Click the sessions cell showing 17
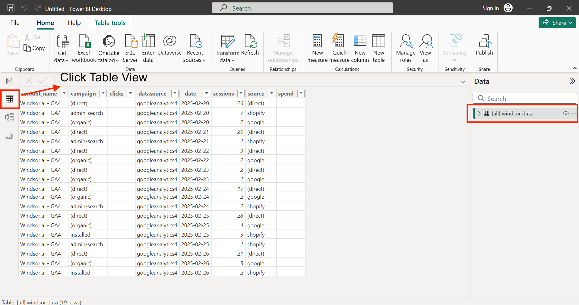Image resolution: width=579 pixels, height=305 pixels. (x=228, y=189)
